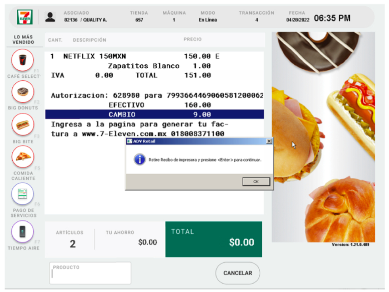
Task: Select the Big Donuts icon
Action: 23,92
